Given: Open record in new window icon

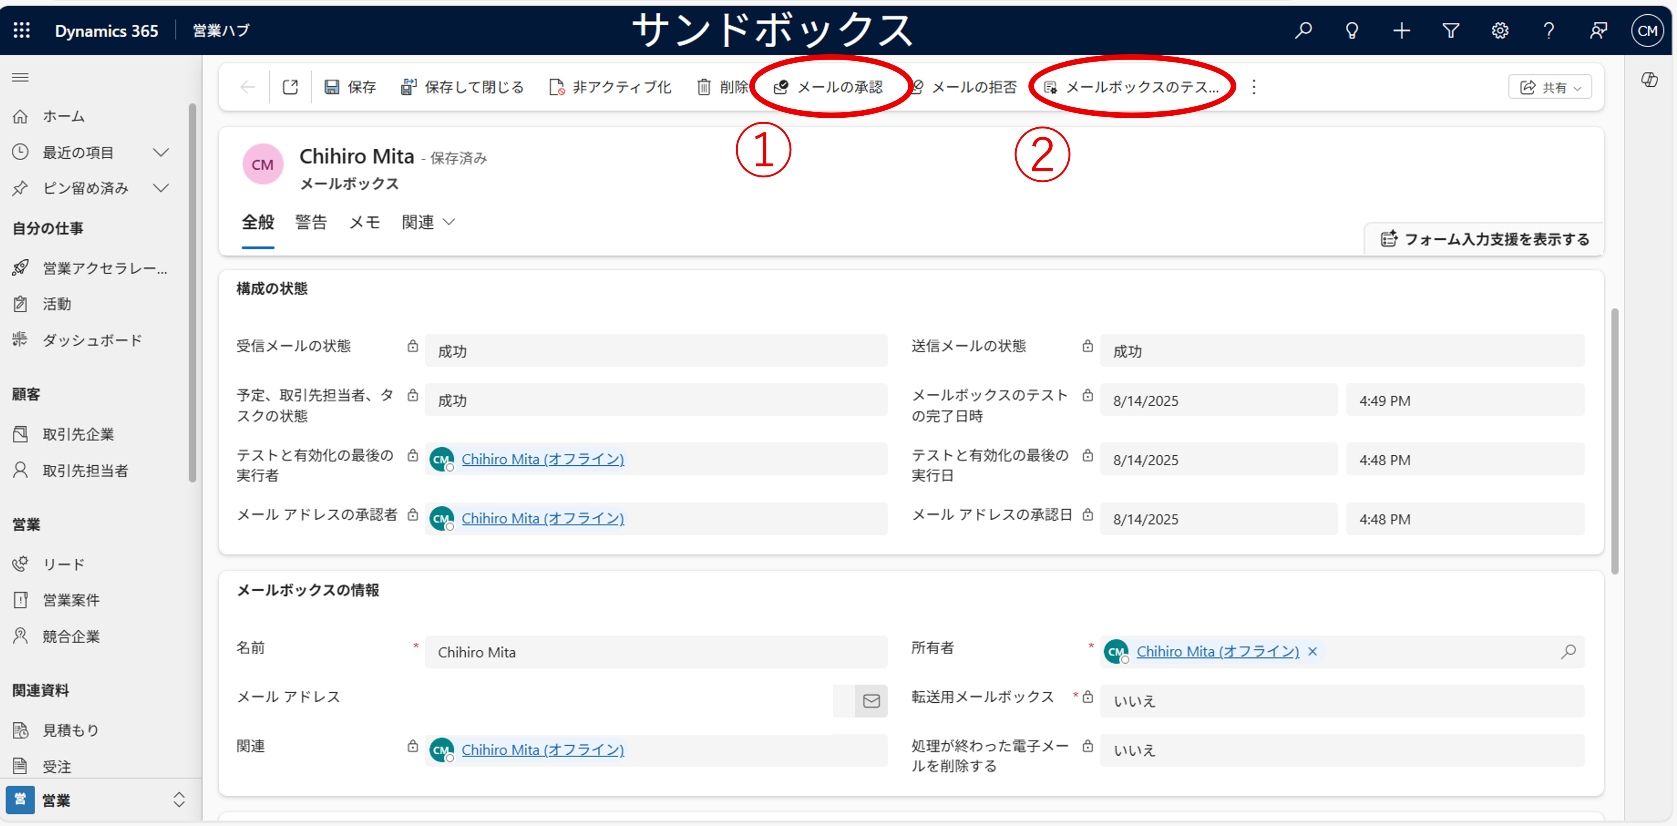Looking at the screenshot, I should coord(290,87).
